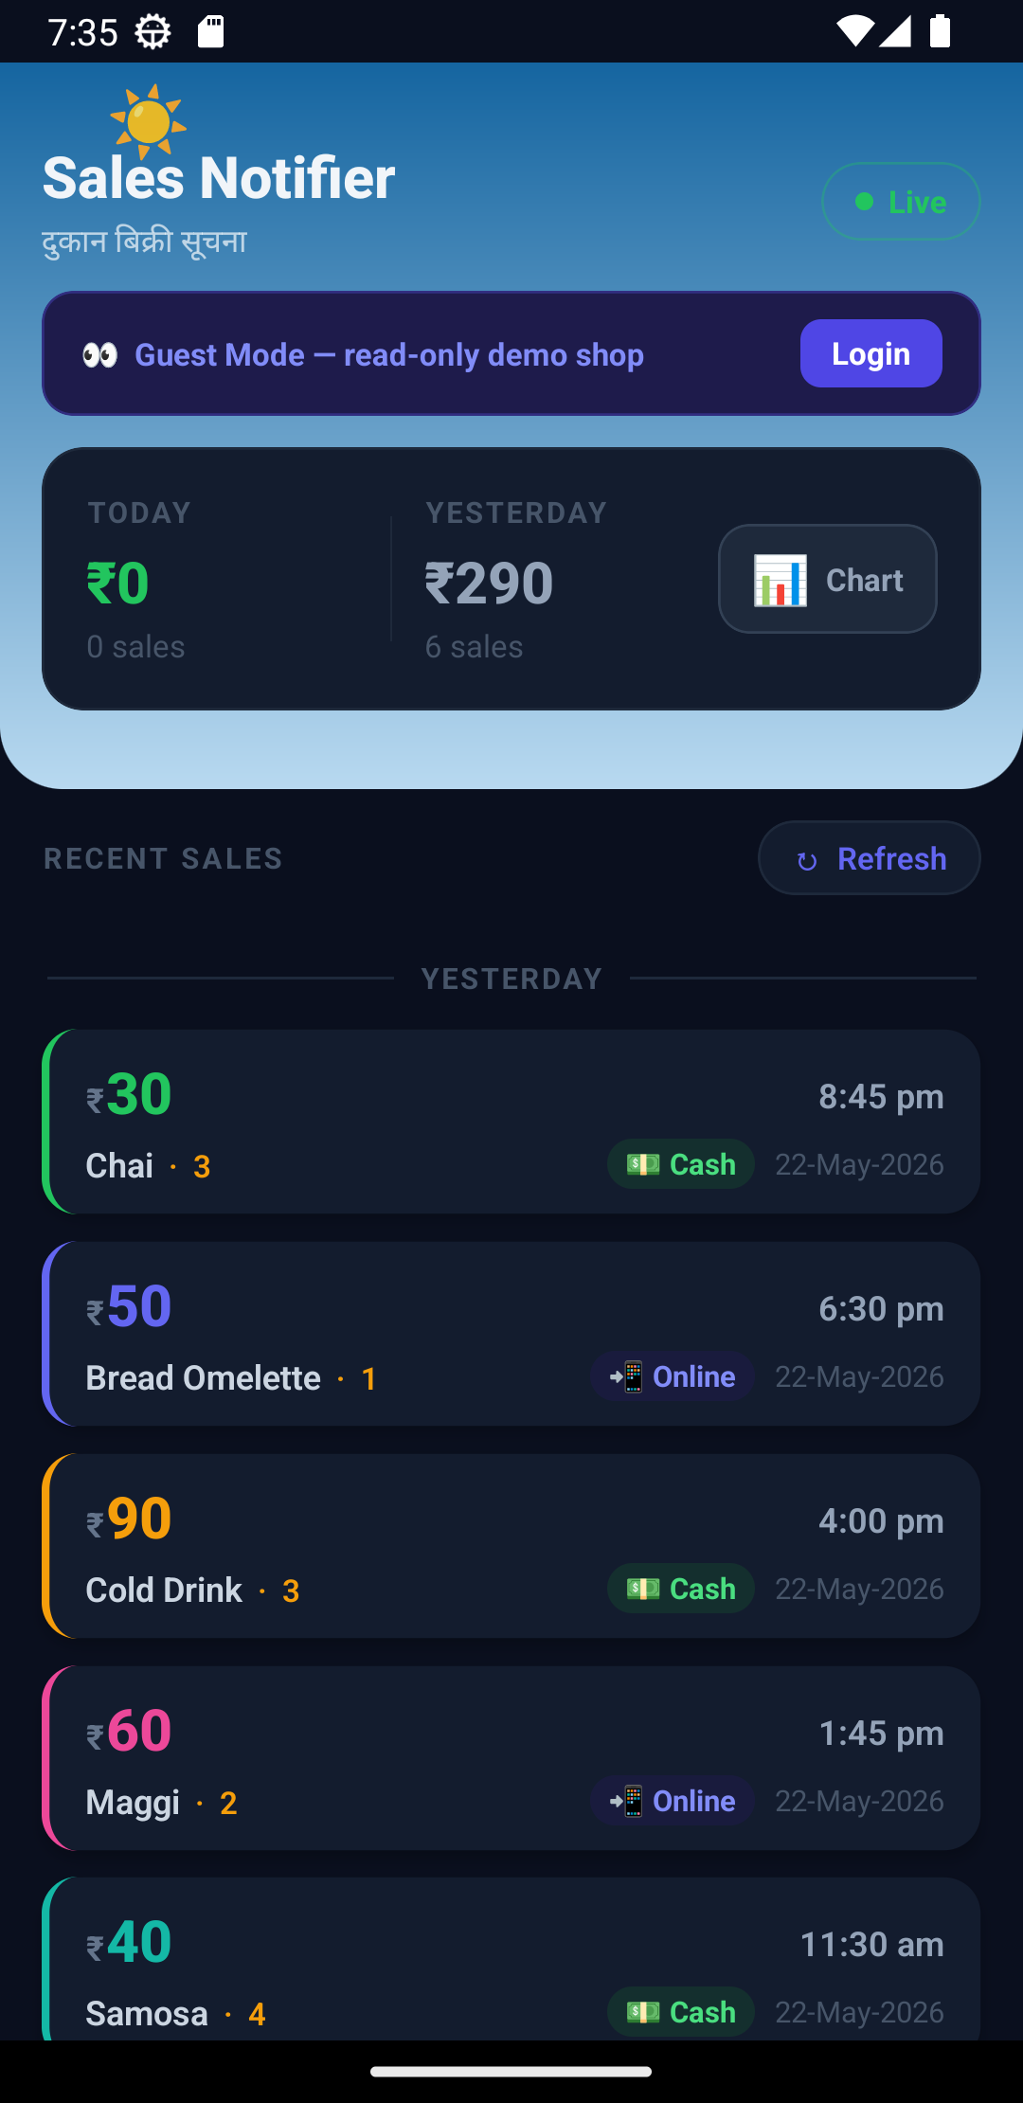
Task: Tap the phone icon on Maggi sale
Action: (x=626, y=1801)
